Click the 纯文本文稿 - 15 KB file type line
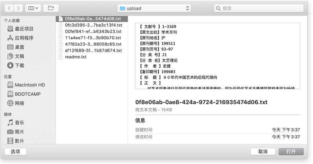 154,110
